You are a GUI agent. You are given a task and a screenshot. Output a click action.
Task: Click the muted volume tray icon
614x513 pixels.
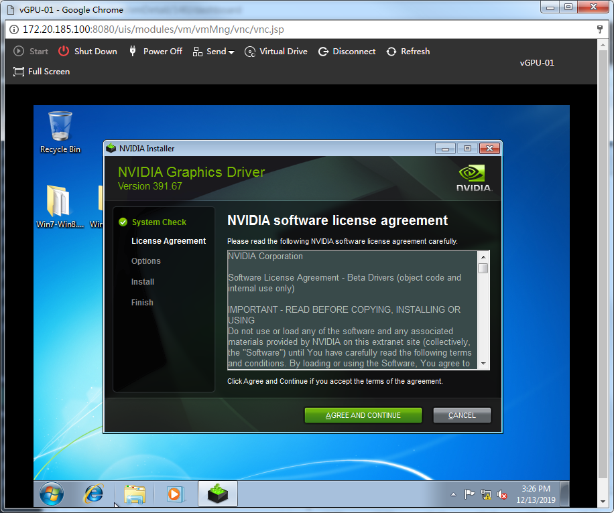tap(501, 495)
